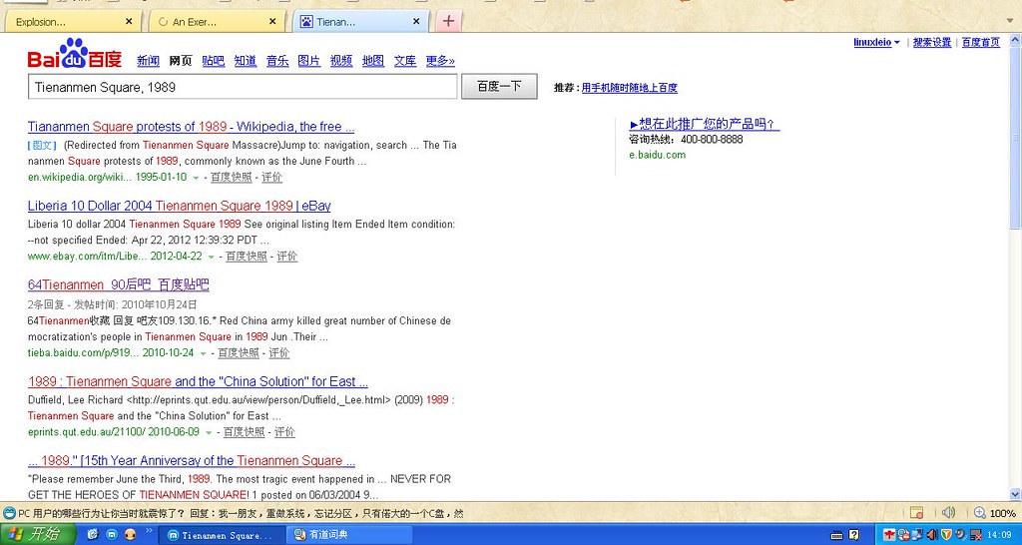Click the search box containing Tienanmen Square, 1989
The width and height of the screenshot is (1022, 545).
[243, 87]
